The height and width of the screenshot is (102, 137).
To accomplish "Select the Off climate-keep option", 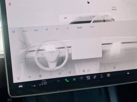I will click(x=65, y=18).
